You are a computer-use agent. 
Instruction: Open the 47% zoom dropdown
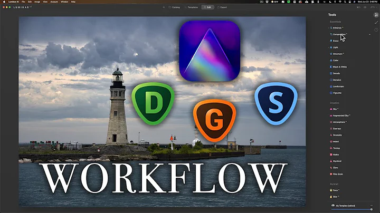coord(374,7)
